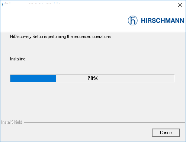Click the blank title bar area left of X

tap(118, 5)
